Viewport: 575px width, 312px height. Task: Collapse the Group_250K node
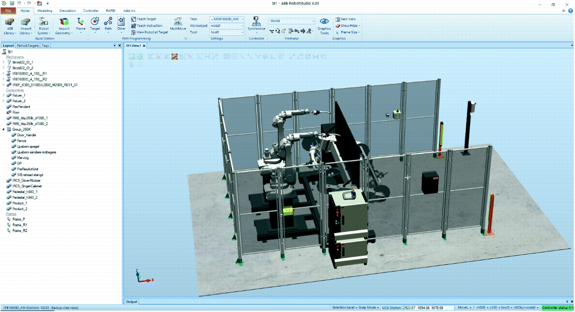click(4, 129)
